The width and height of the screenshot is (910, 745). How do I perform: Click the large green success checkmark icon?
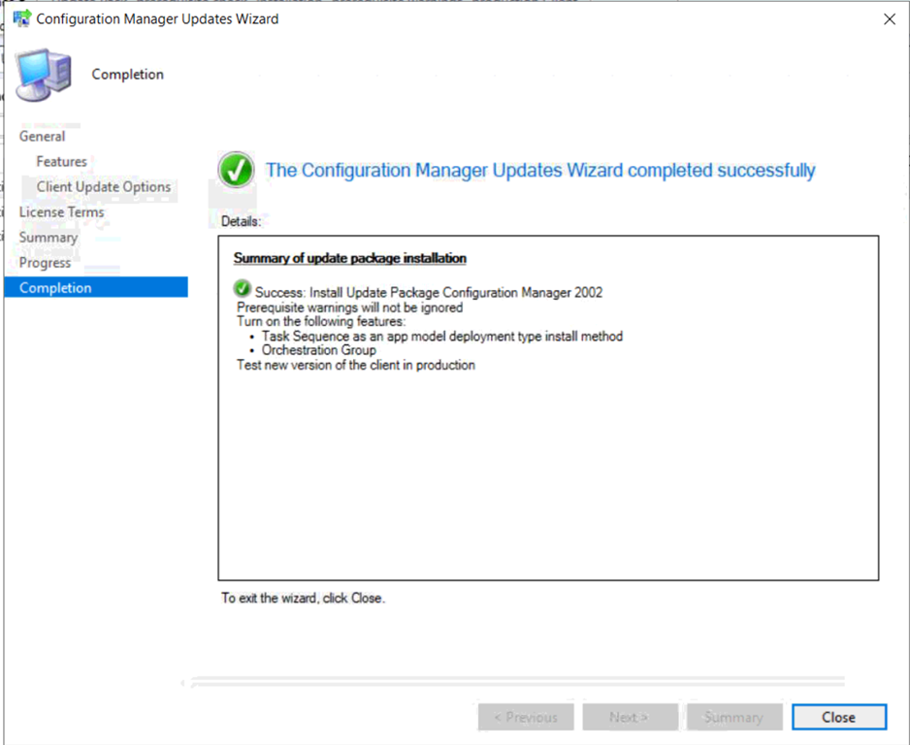(x=236, y=171)
